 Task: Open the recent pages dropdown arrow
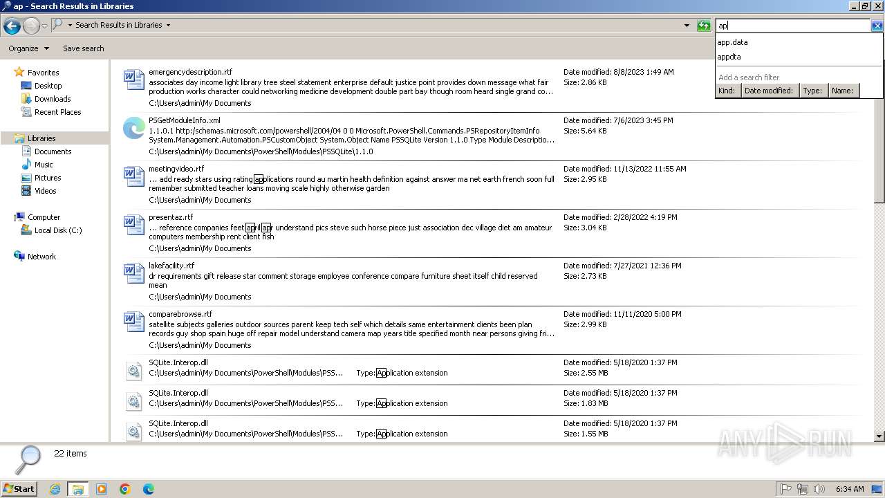[45, 26]
